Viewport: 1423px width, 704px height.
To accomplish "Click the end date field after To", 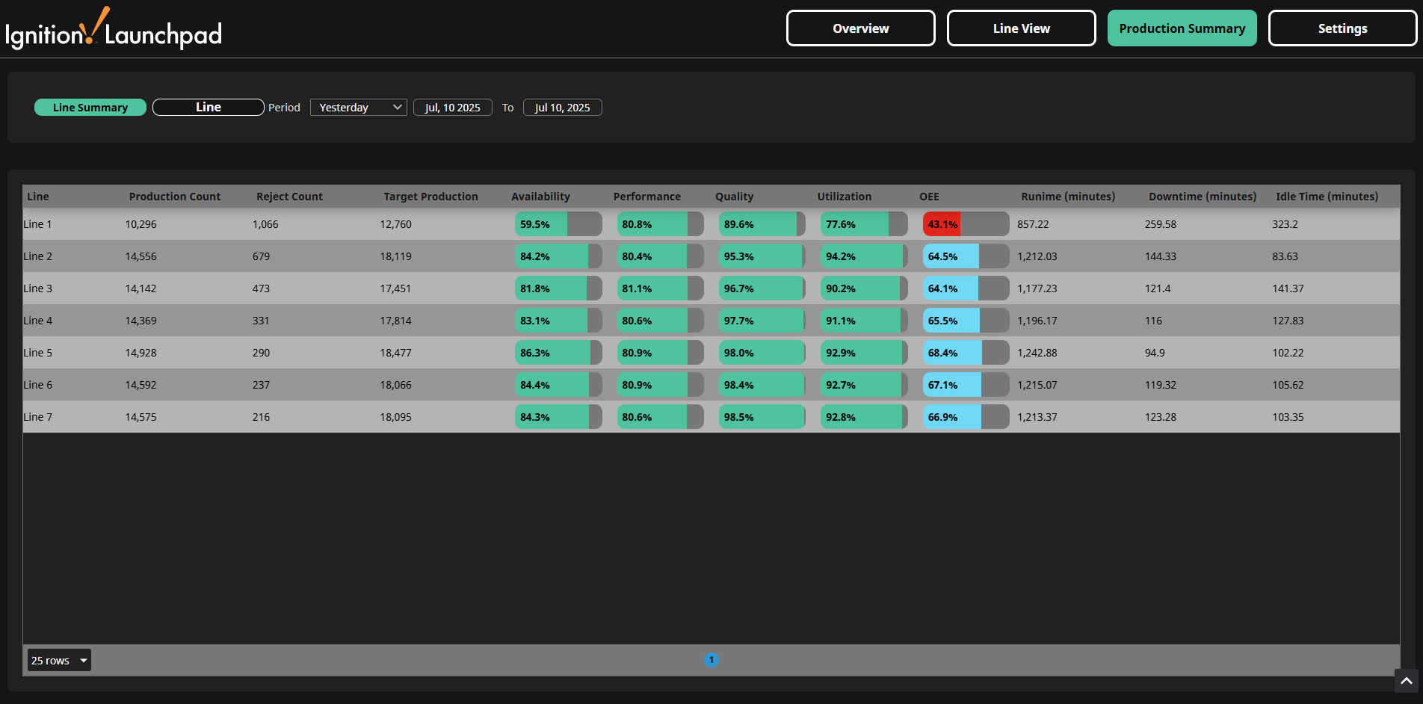I will (x=562, y=108).
